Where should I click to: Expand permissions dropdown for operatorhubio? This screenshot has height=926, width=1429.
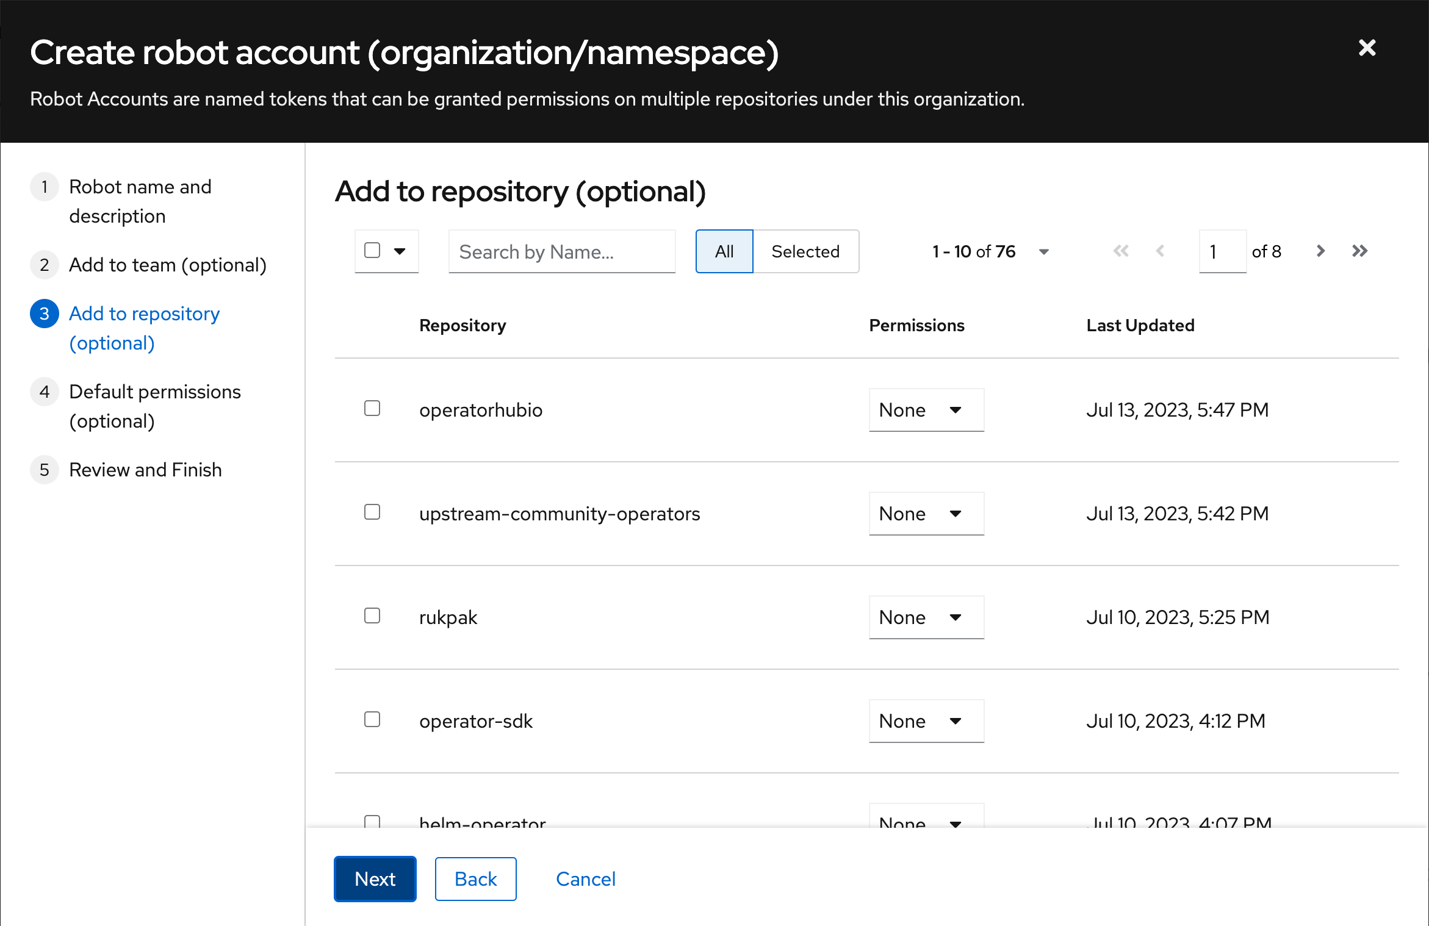926,410
